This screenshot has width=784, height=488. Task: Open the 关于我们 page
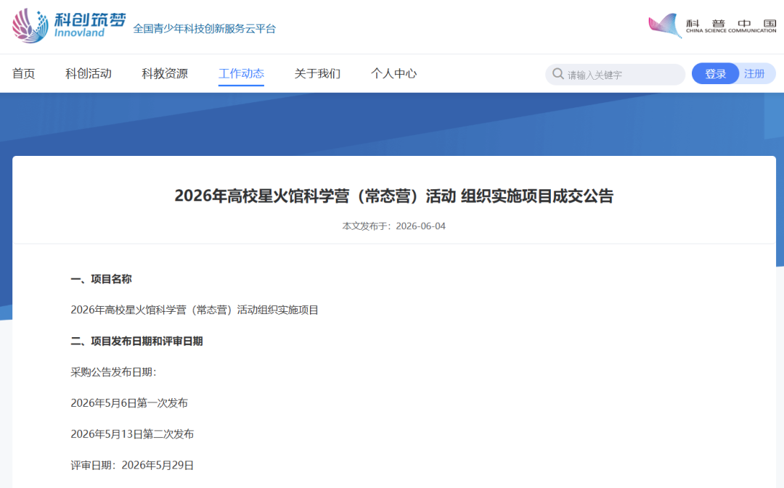click(x=317, y=73)
